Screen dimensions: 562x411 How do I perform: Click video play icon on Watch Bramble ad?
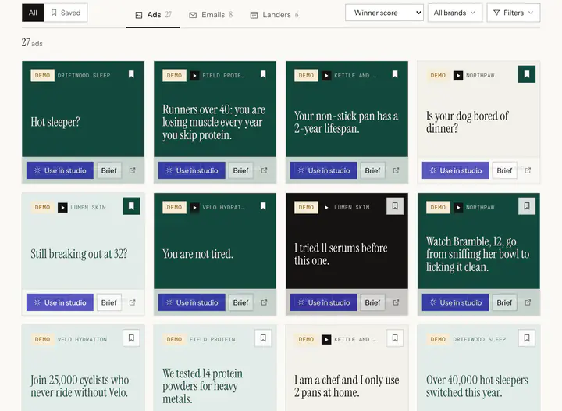[x=458, y=207]
